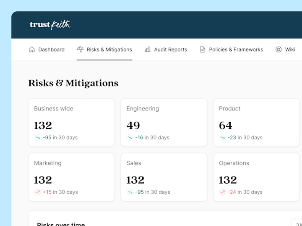This screenshot has width=302, height=226.
Task: Click the 64 value in Product
Action: click(x=226, y=126)
